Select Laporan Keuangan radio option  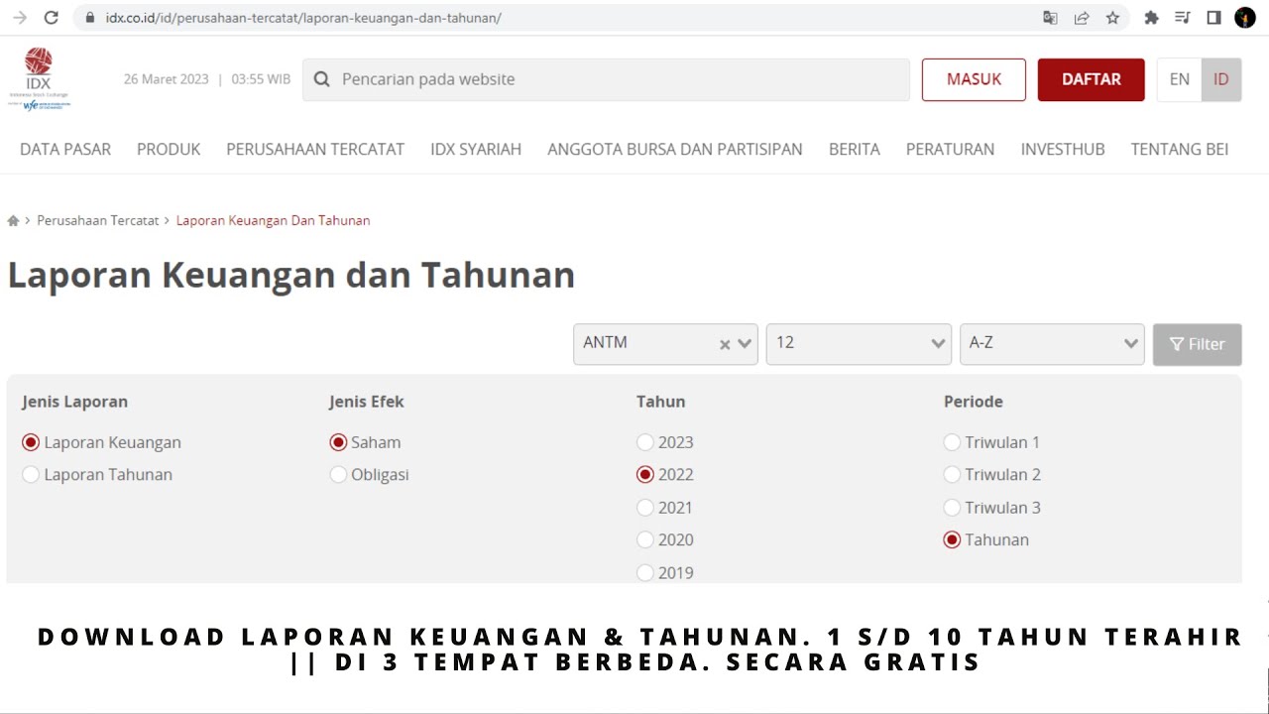pos(31,442)
